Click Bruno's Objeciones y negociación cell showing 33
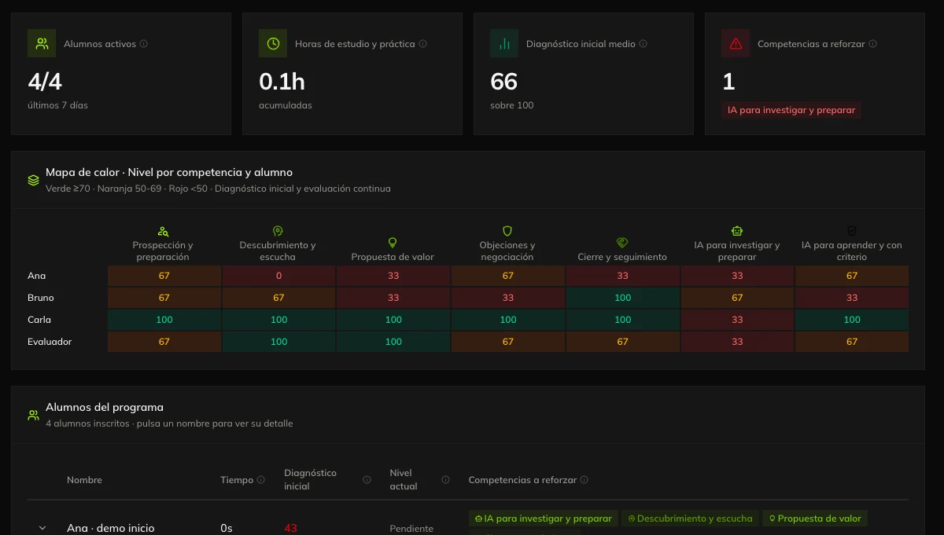The image size is (944, 535). coord(508,298)
